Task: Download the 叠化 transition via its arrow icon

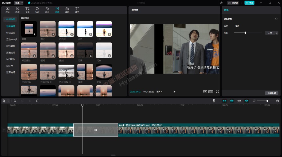Action: [53, 34]
